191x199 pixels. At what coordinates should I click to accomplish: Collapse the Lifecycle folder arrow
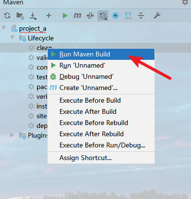[x=12, y=37]
